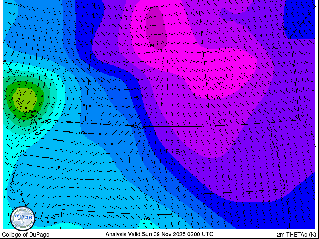Click the College of DuPage label
319x239 pixels.
[x=26, y=235]
